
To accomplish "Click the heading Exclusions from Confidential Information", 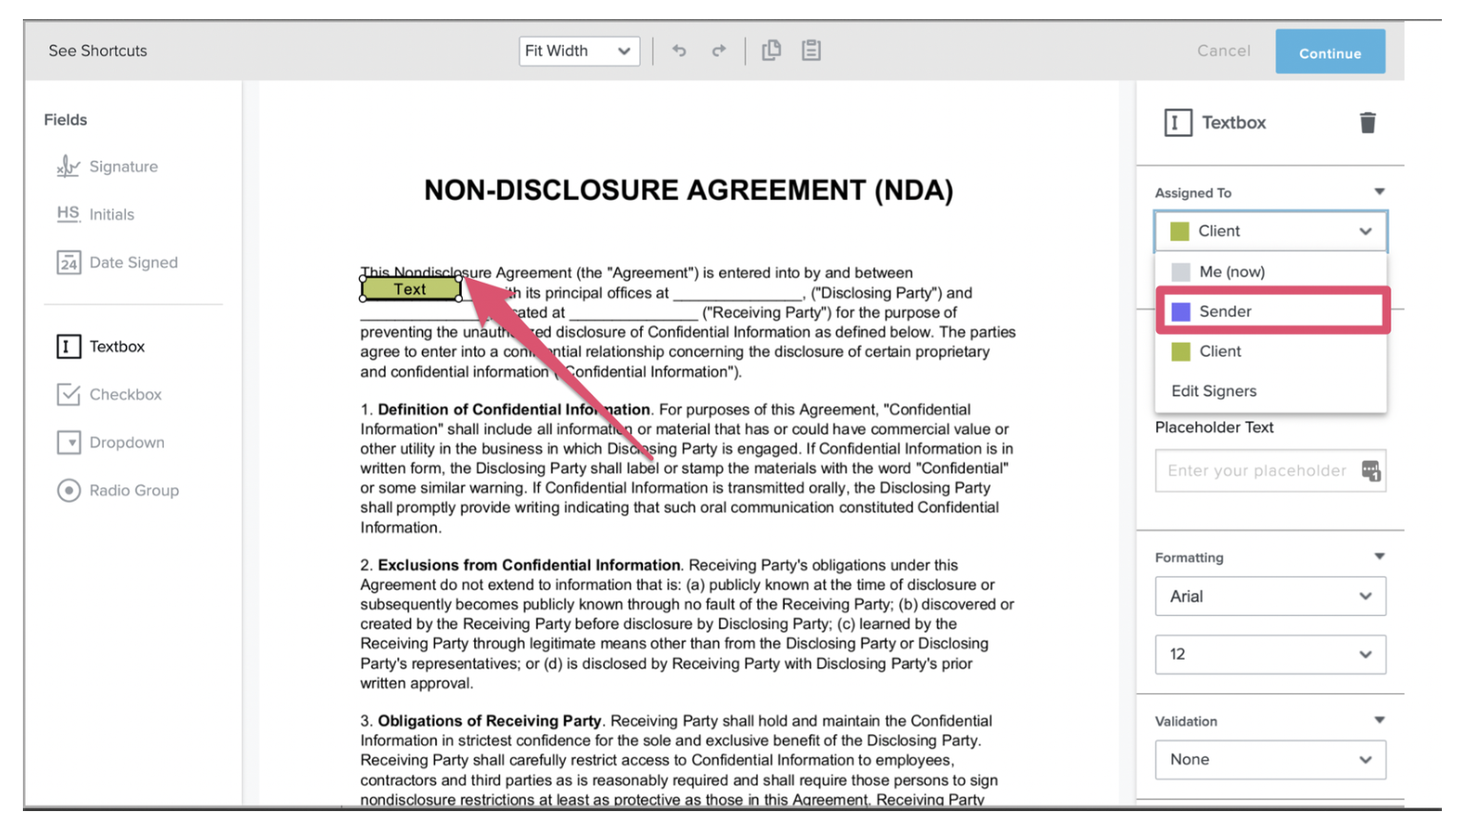I will (x=529, y=565).
